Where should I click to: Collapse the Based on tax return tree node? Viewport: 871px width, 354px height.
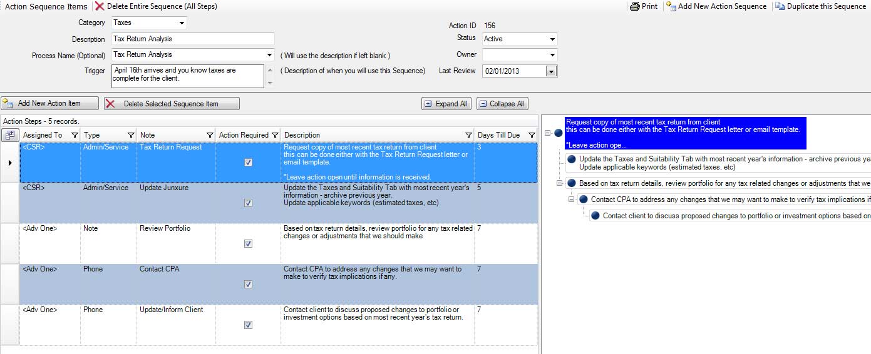click(560, 183)
